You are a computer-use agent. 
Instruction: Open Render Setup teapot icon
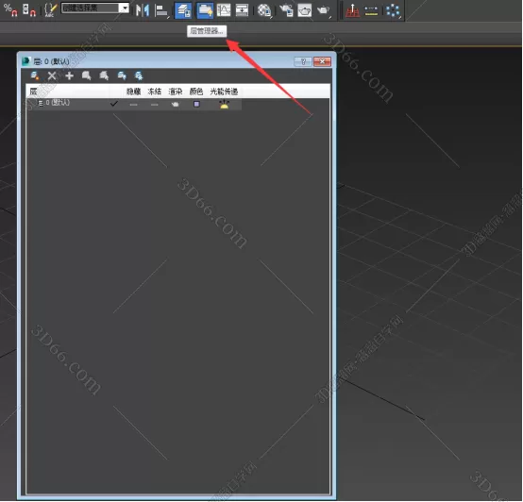pyautogui.click(x=286, y=10)
